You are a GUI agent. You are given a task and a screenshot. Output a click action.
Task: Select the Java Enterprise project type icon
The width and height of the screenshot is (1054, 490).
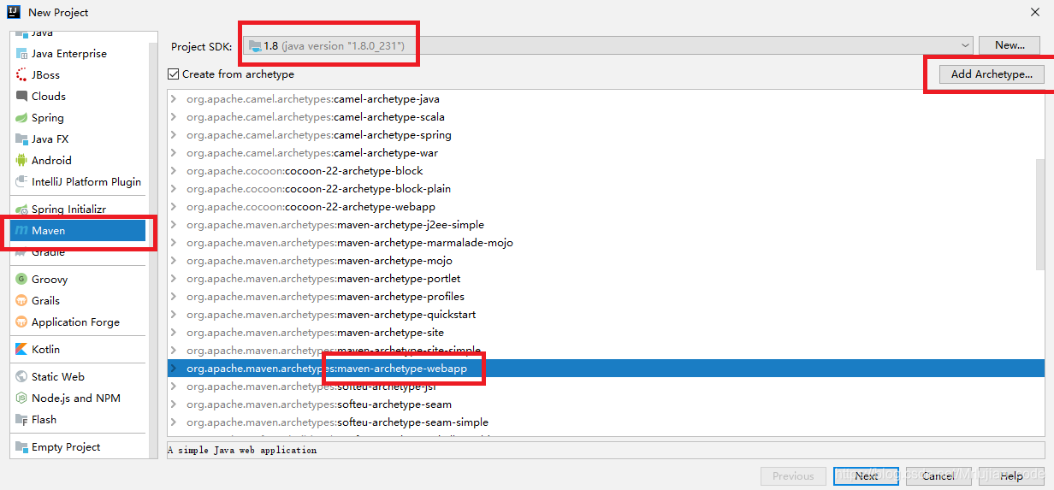(21, 54)
